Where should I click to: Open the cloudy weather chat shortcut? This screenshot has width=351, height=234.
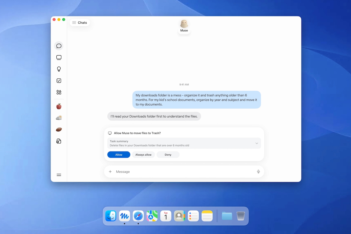[x=59, y=118]
